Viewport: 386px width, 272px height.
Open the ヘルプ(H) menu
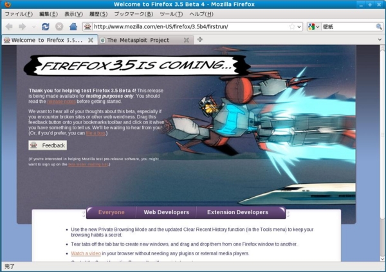coord(201,14)
